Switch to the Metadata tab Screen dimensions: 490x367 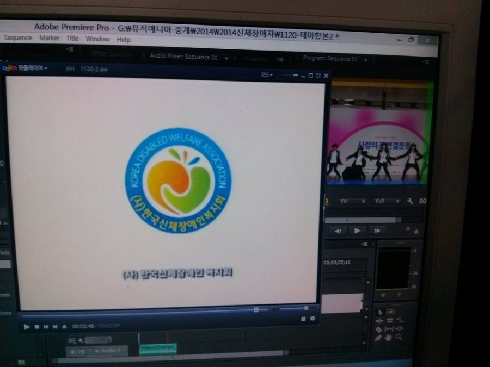pos(256,59)
